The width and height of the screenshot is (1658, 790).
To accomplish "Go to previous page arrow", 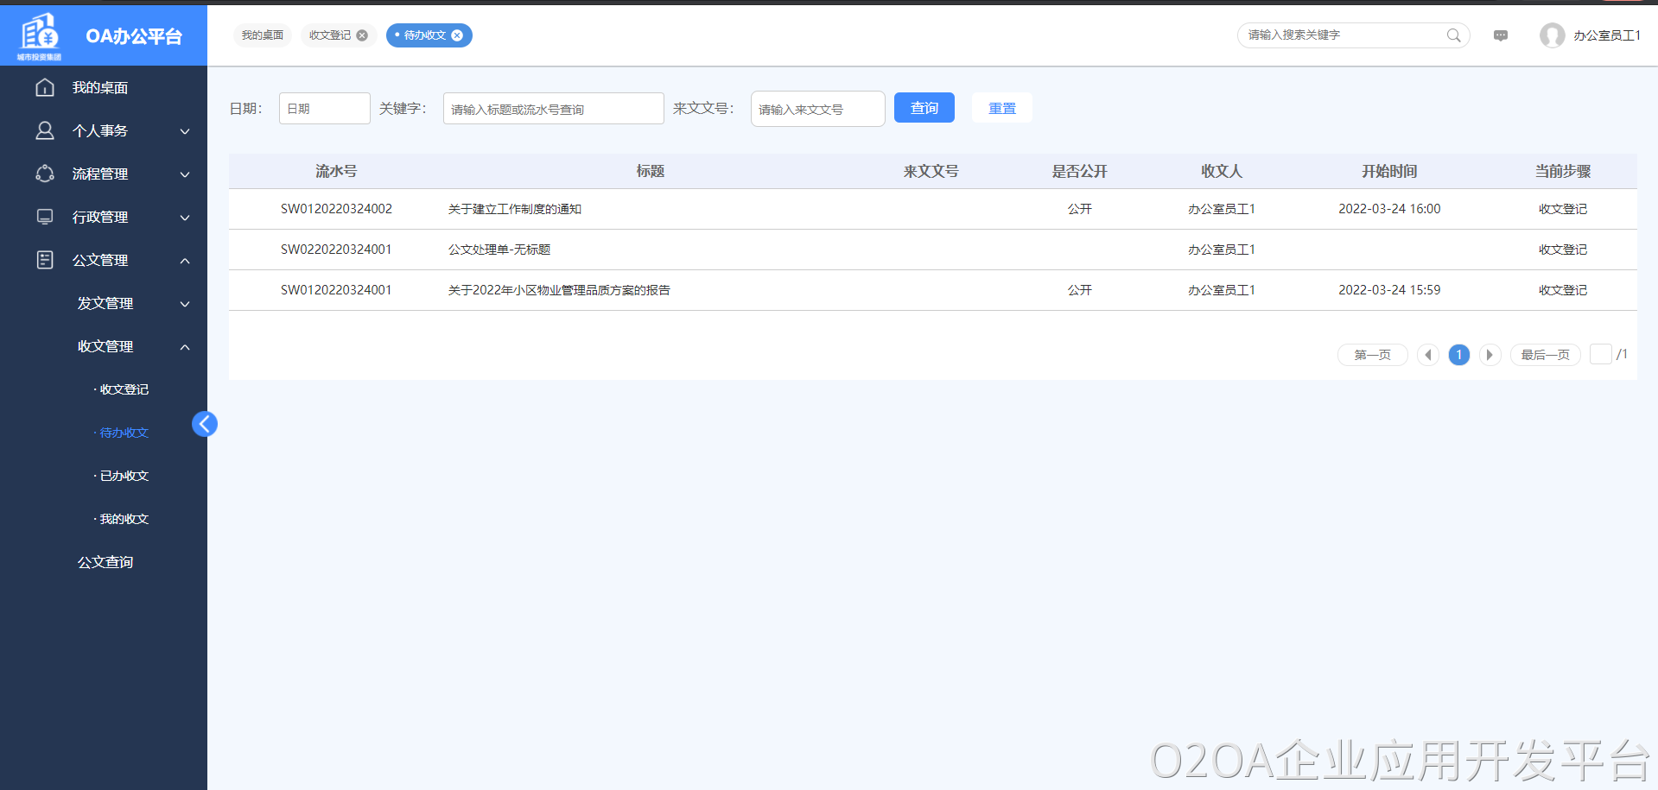I will click(1428, 355).
